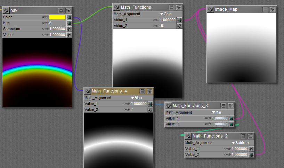Image resolution: width=284 pixels, height=168 pixels.
Task: Toggle the hsv node inputs panel button
Action: (61, 10)
